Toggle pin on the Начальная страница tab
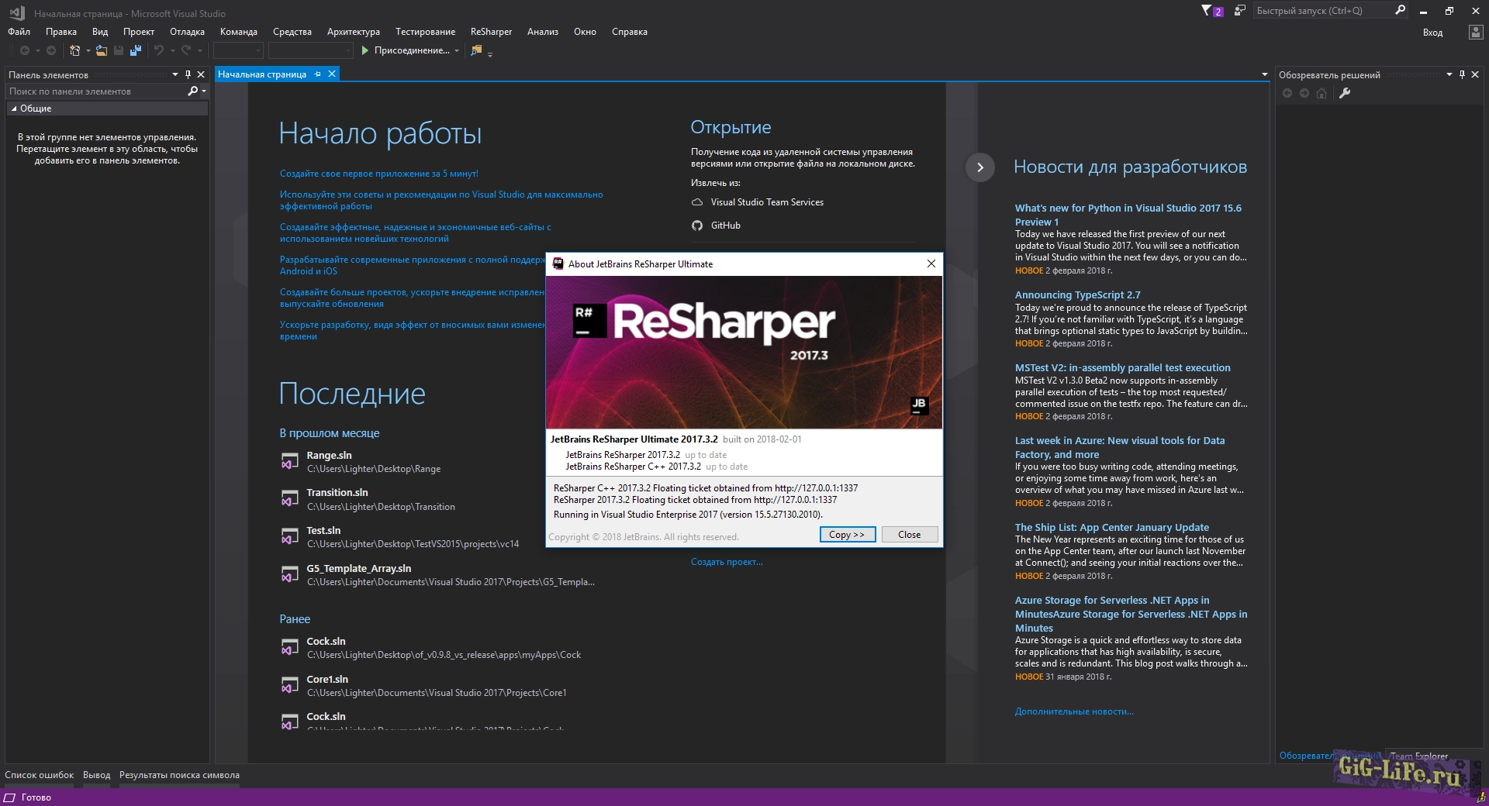1489x806 pixels. [317, 74]
